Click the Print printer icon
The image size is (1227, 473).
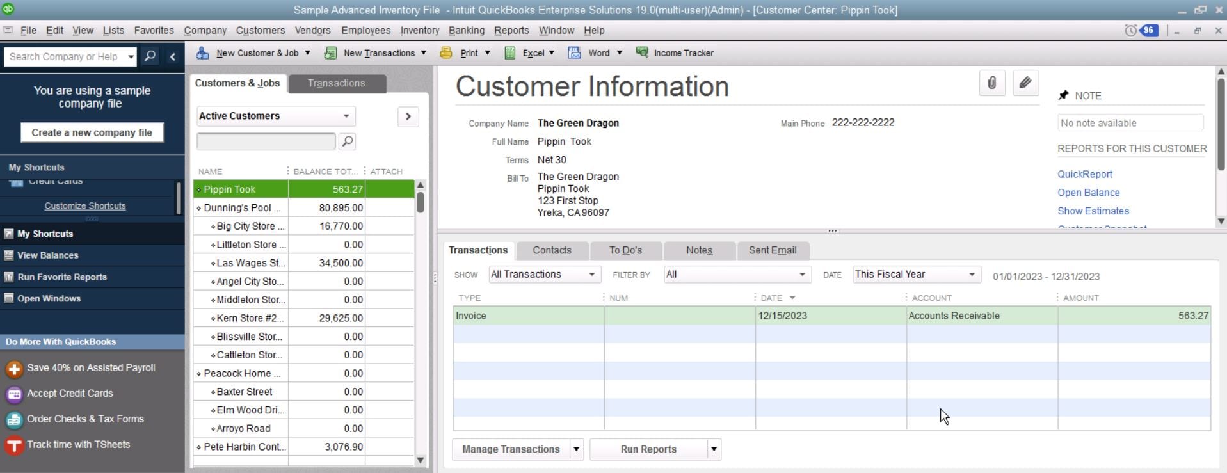(x=446, y=53)
